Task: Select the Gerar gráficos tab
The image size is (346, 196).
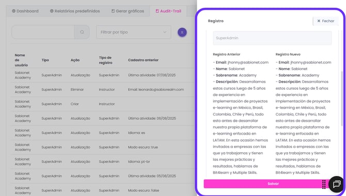Action: click(128, 11)
